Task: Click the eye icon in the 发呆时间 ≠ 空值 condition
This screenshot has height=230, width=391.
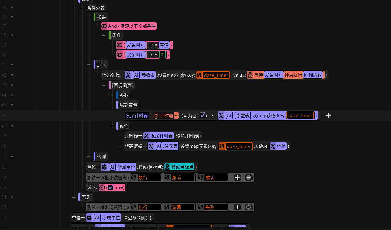Action: [119, 45]
